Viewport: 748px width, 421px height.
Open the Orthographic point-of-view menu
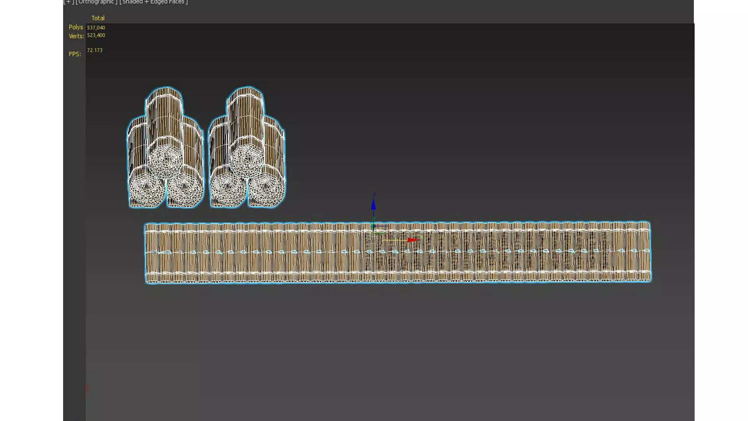pyautogui.click(x=96, y=2)
